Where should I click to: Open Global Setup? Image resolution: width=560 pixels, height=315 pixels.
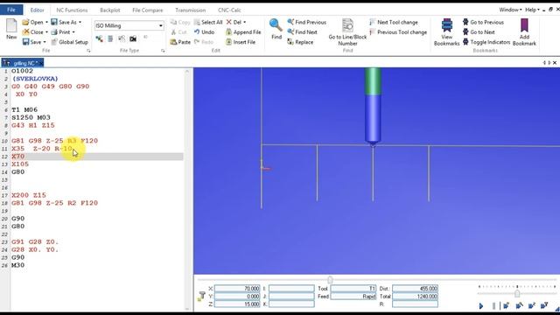click(70, 42)
